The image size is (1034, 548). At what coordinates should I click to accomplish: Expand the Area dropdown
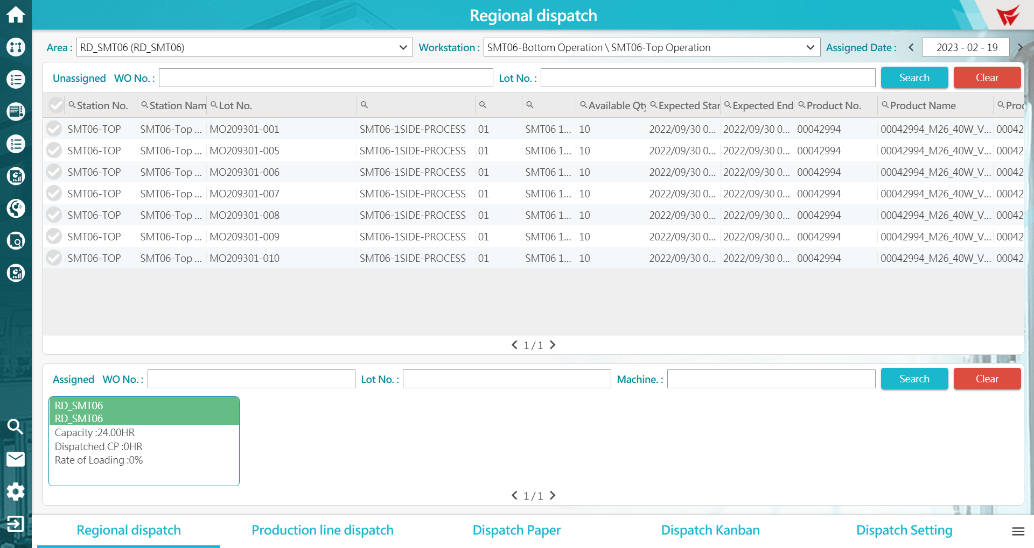pos(403,47)
